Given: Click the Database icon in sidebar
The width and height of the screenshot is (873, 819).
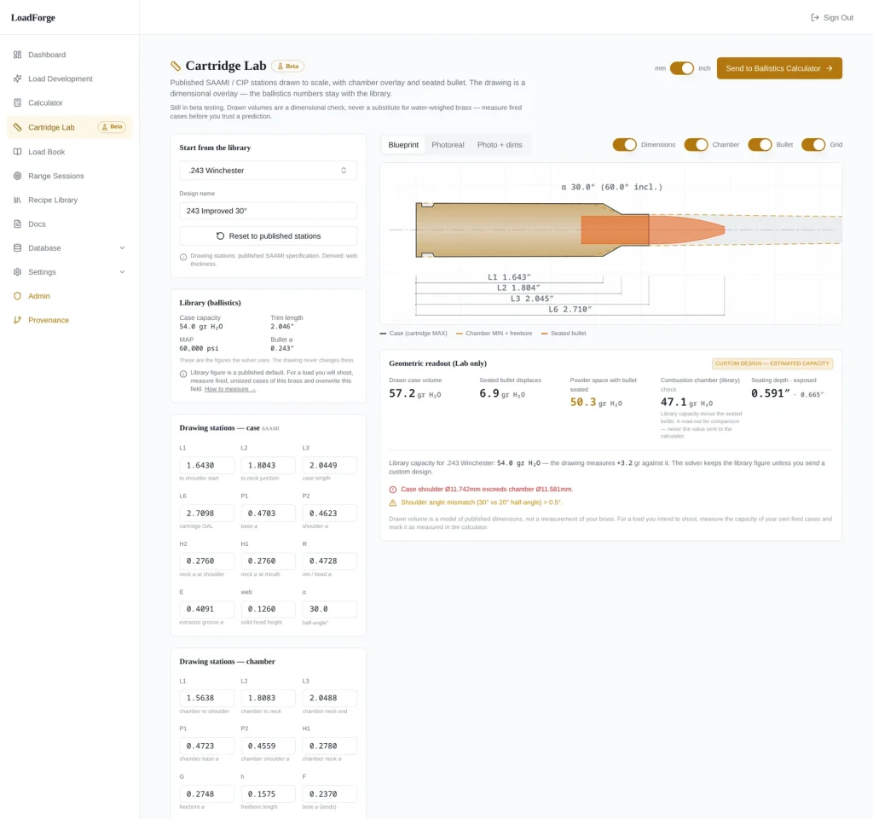Looking at the screenshot, I should [x=17, y=248].
